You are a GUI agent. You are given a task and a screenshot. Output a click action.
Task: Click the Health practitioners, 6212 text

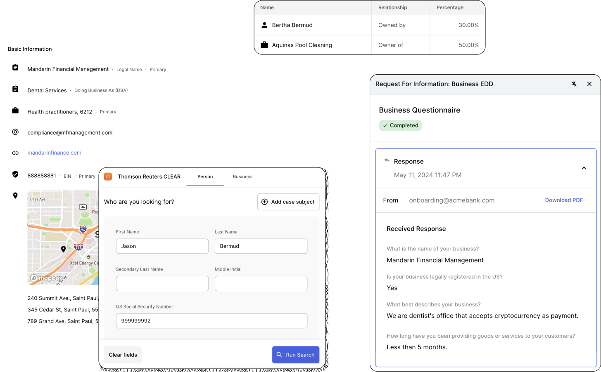[x=60, y=112]
